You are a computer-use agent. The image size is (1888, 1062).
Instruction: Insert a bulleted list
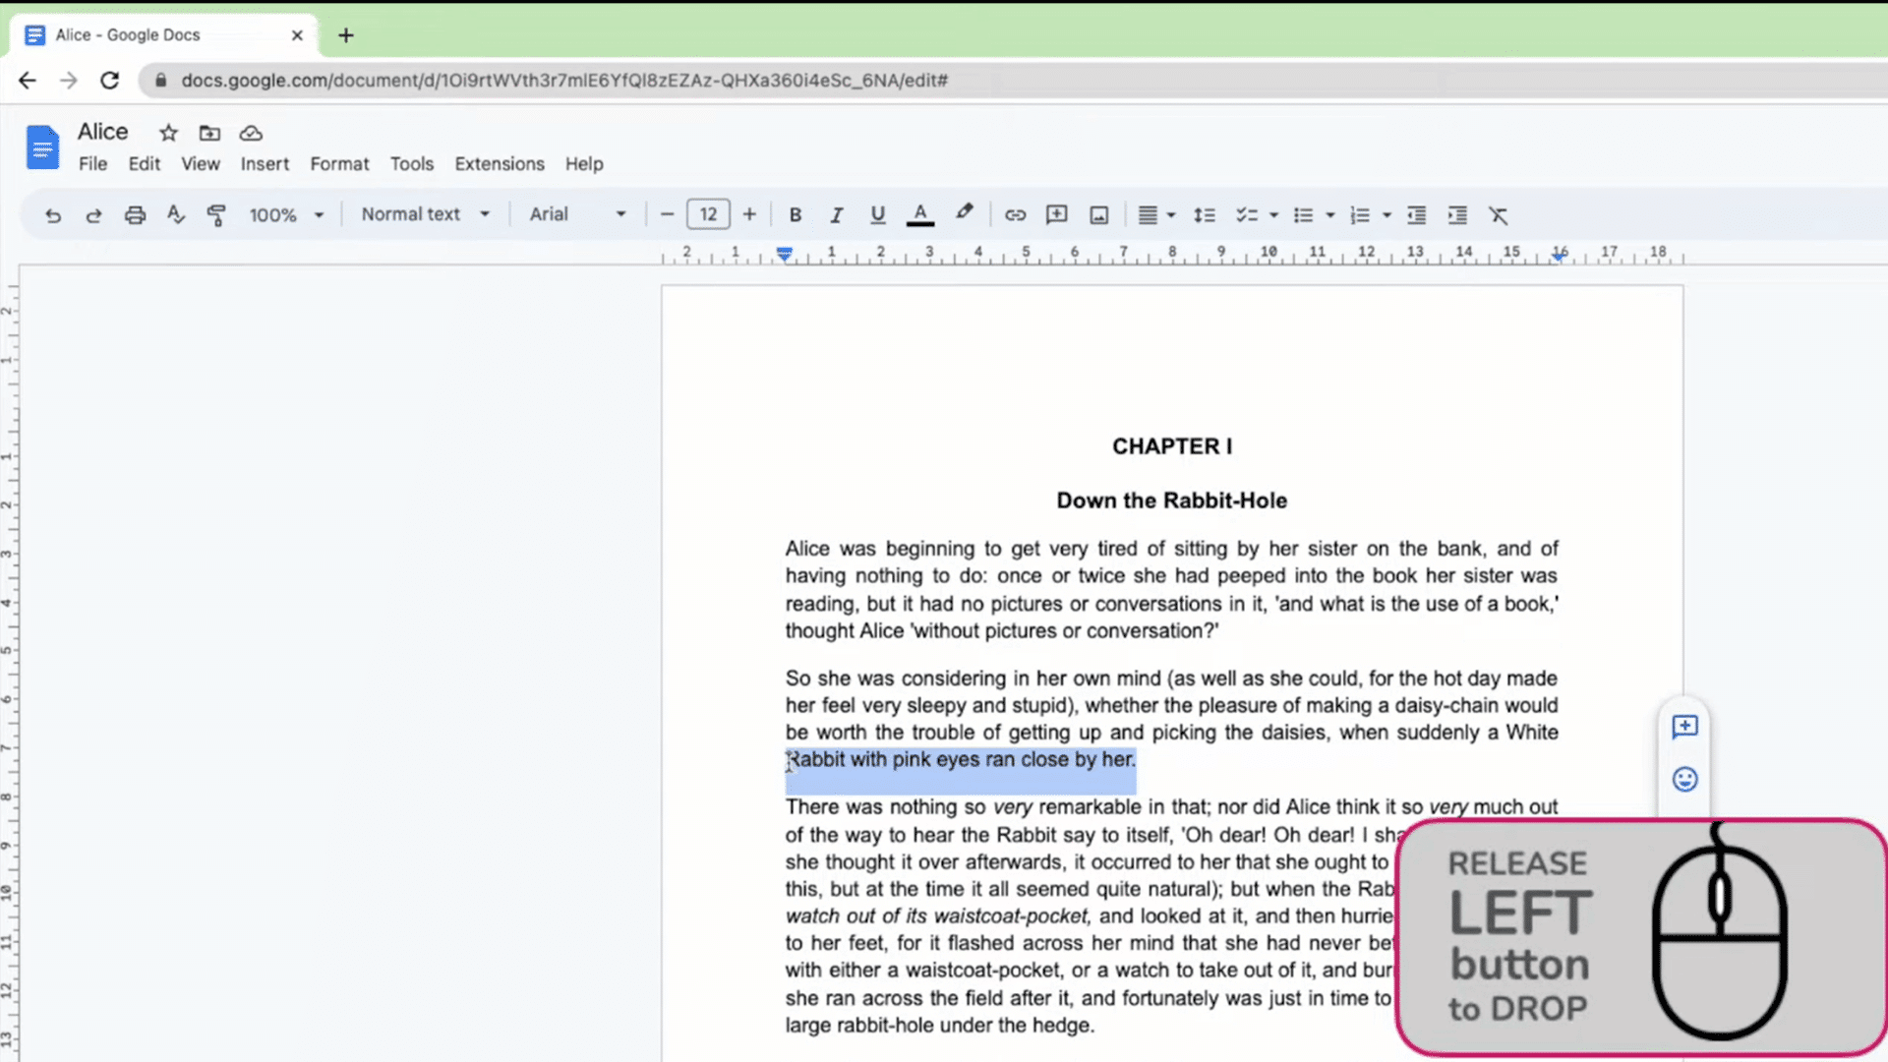[x=1303, y=215]
